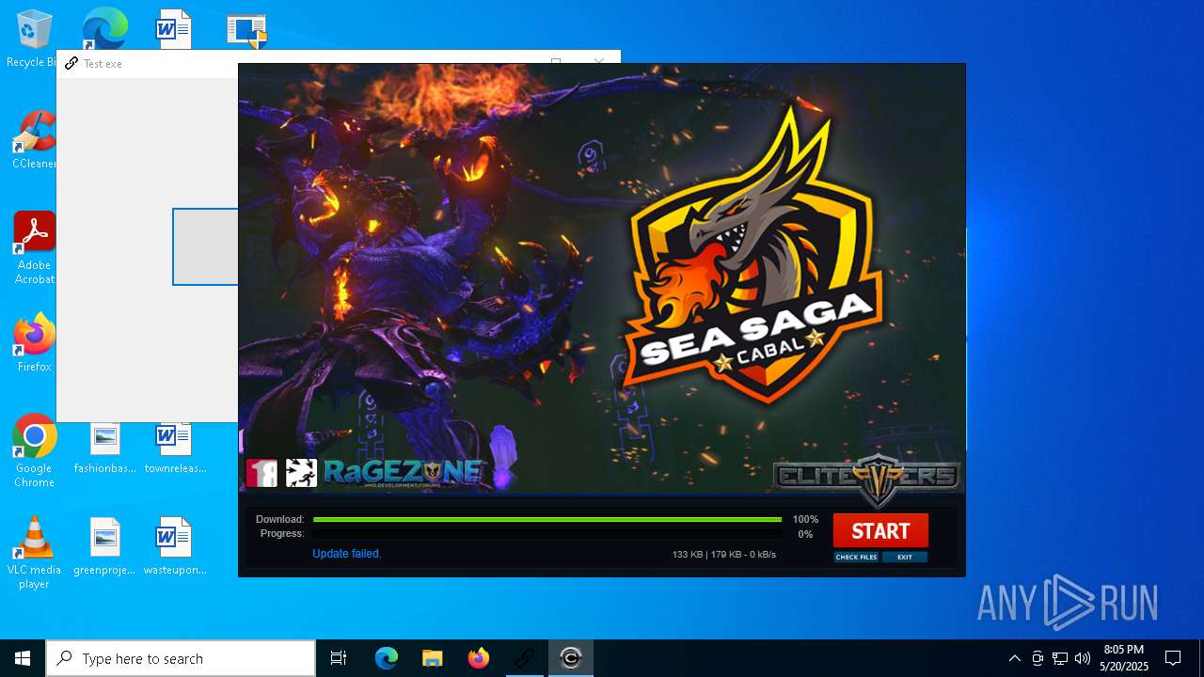Open Microsoft Edge desktop shortcut
Screen dimensions: 1204x677
coord(104,28)
